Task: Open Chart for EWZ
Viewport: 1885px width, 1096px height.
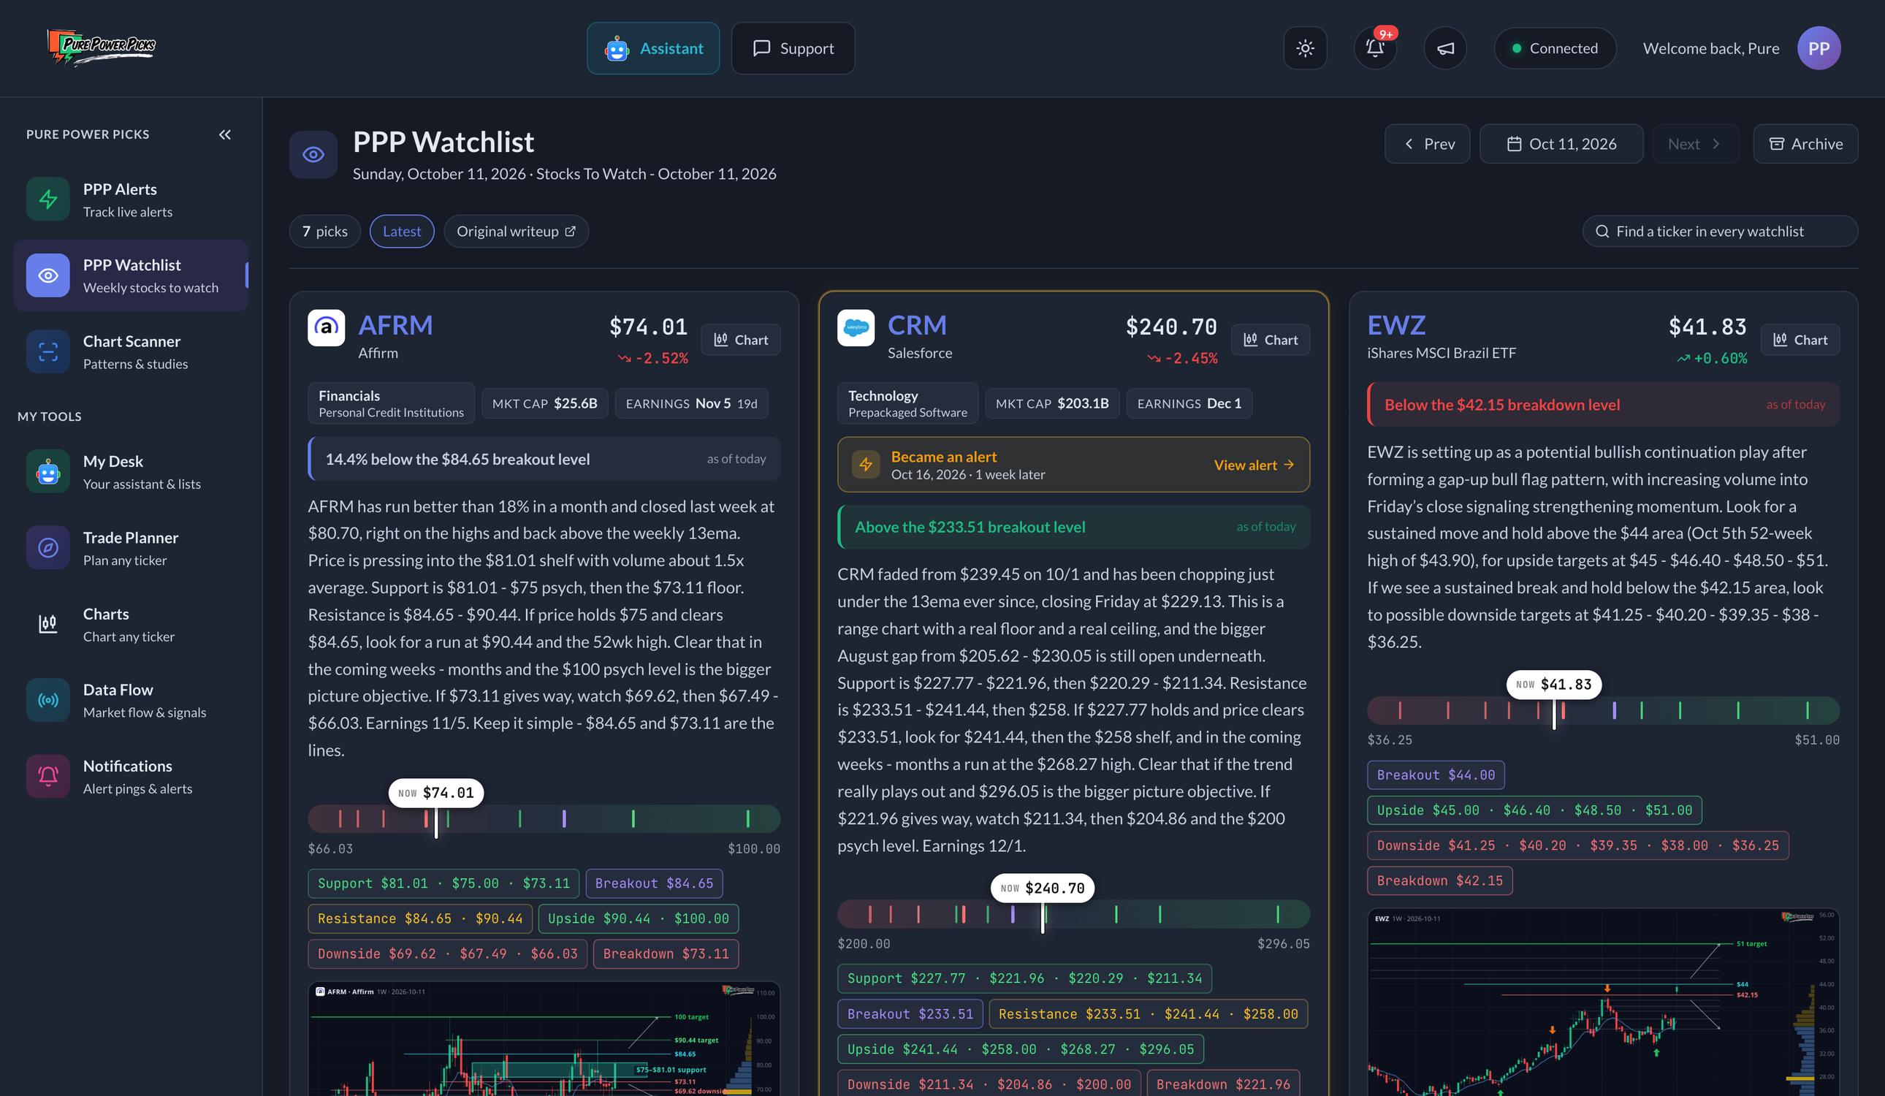Action: tap(1800, 340)
